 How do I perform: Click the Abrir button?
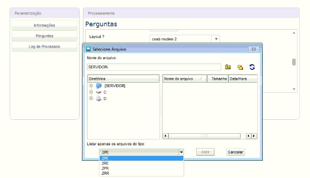(x=205, y=152)
